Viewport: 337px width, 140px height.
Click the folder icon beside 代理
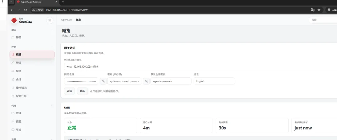click(x=13, y=113)
